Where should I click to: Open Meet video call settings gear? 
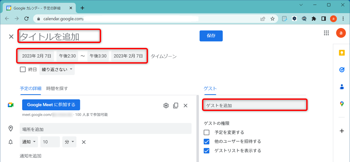(166, 105)
